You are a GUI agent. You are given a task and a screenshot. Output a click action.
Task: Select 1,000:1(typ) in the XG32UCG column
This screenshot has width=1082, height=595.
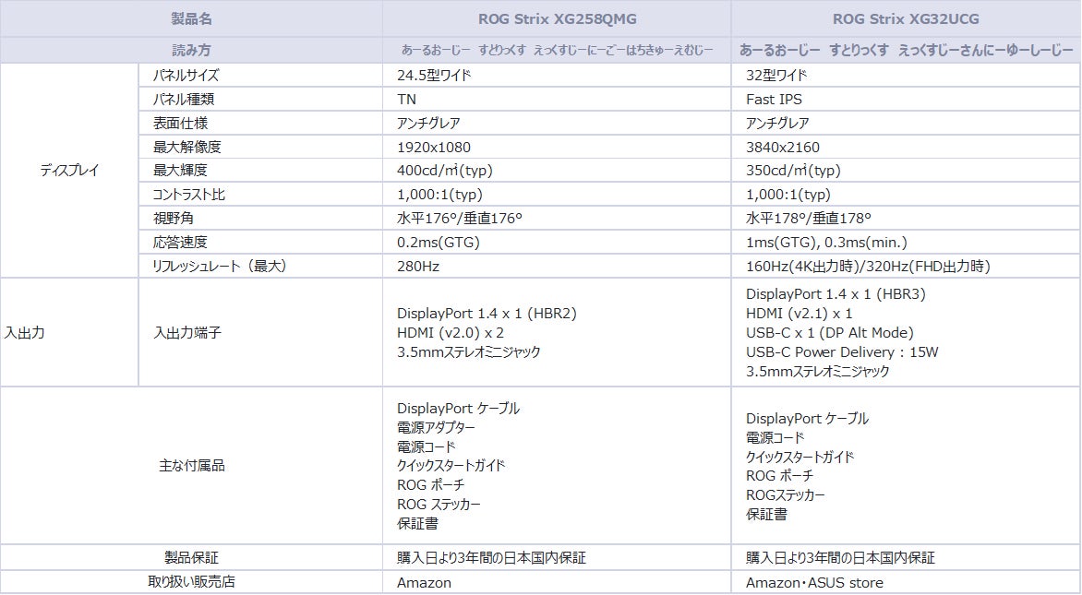pyautogui.click(x=788, y=195)
